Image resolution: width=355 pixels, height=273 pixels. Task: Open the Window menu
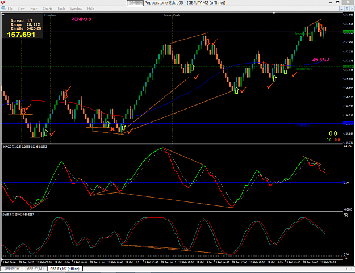76,9
